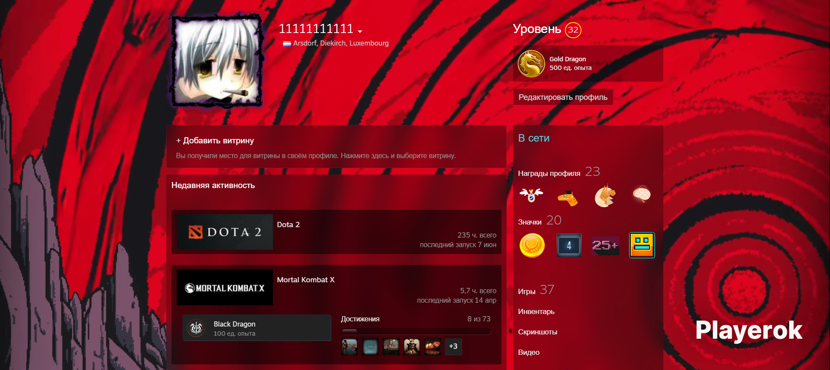Open the Mortal Kombat X title link
The width and height of the screenshot is (830, 370).
coord(306,280)
